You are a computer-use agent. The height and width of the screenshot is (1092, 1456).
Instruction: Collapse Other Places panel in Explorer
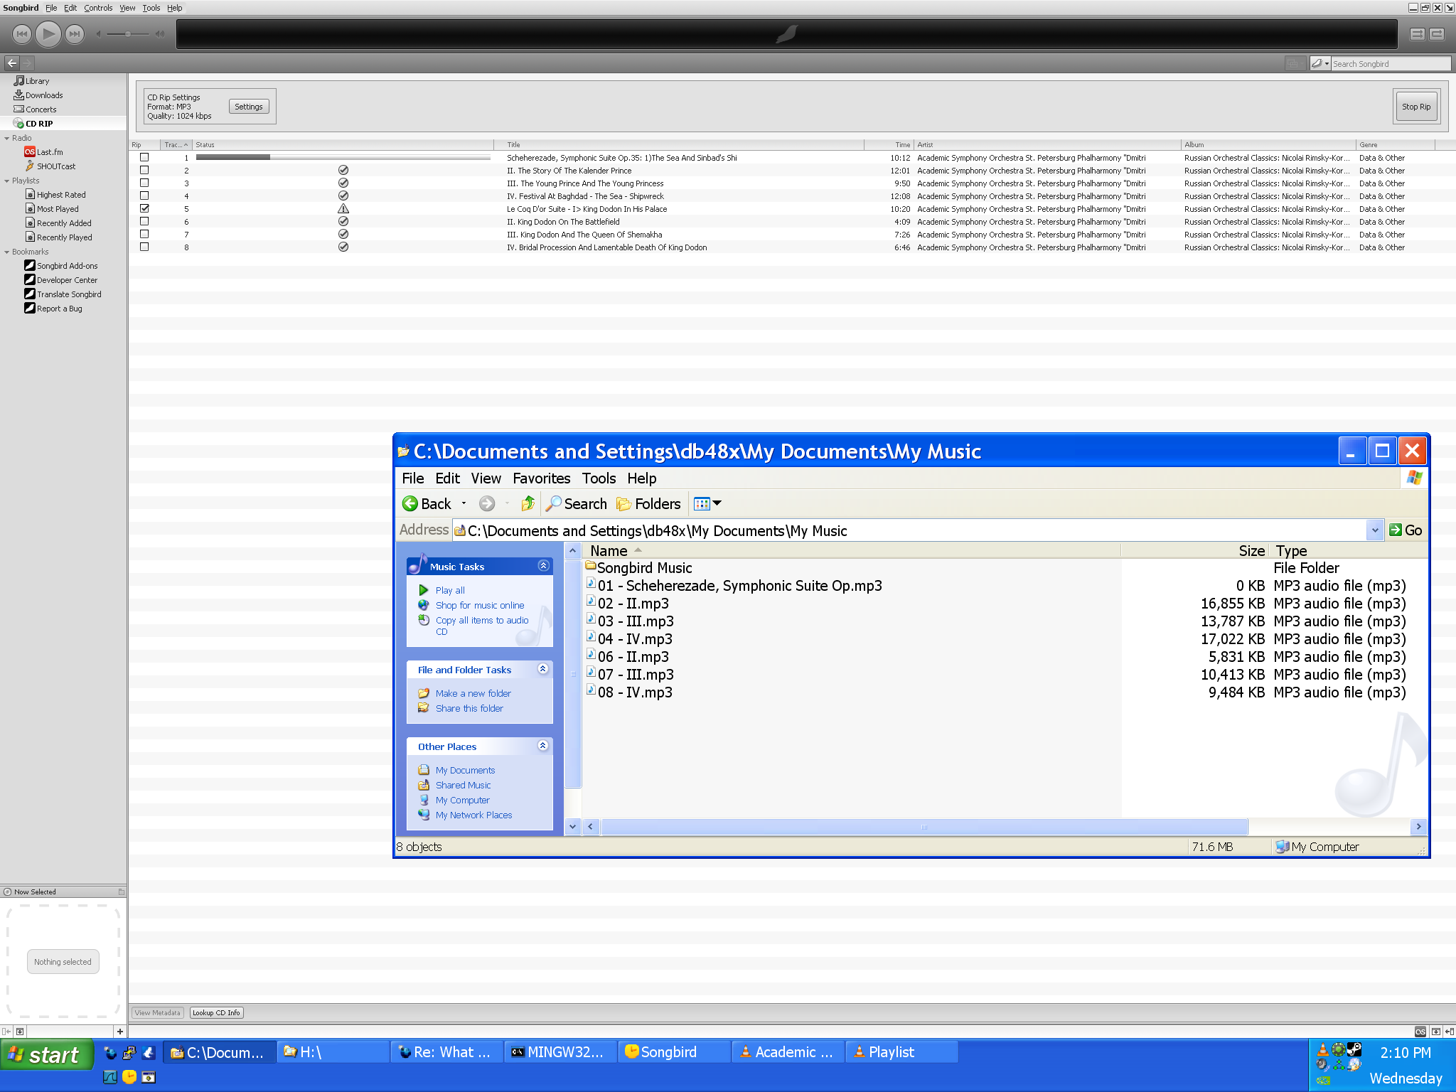543,746
